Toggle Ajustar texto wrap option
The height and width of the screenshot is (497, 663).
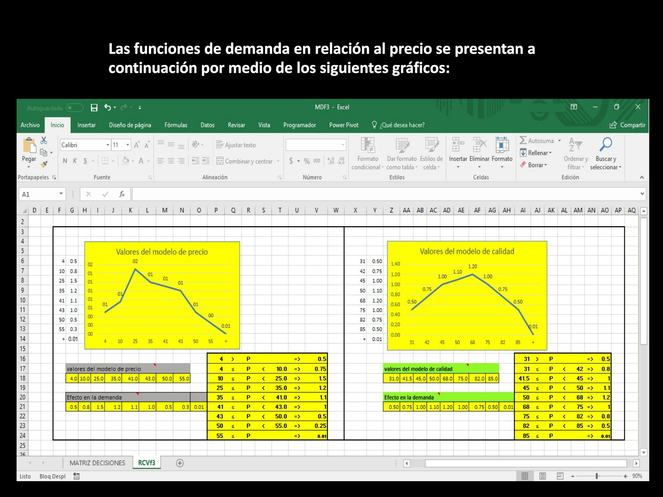pyautogui.click(x=236, y=145)
